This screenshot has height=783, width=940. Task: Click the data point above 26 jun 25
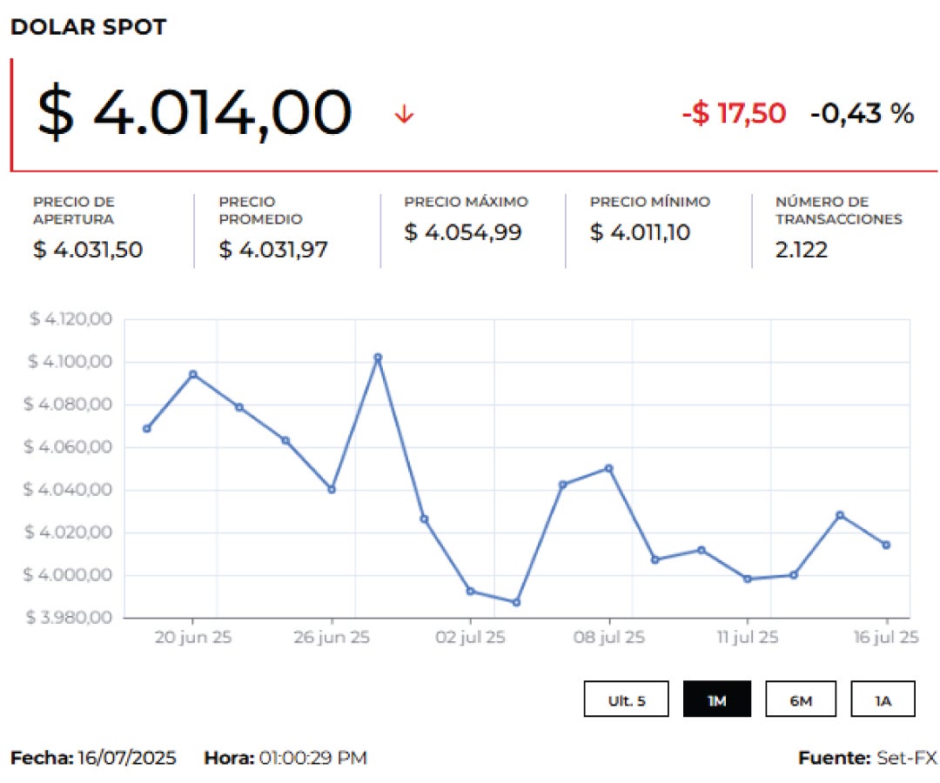[x=332, y=489]
